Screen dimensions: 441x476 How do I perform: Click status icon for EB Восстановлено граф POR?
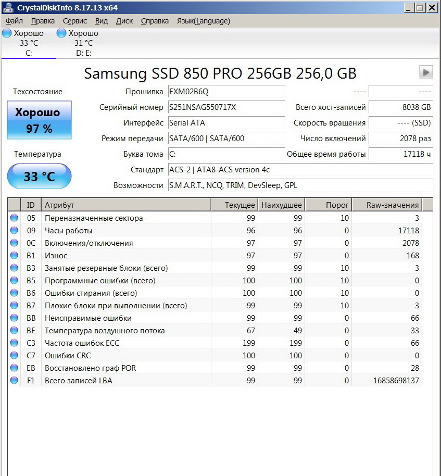coord(14,368)
